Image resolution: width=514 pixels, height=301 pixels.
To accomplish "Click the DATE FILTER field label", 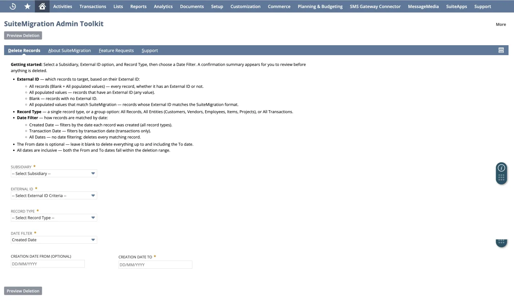I will pos(22,233).
